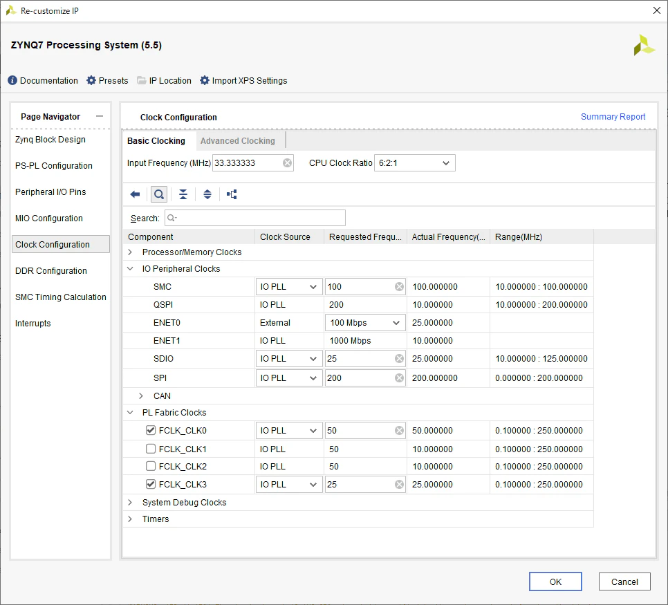
Task: Open the SMC clock source dropdown
Action: pyautogui.click(x=289, y=287)
